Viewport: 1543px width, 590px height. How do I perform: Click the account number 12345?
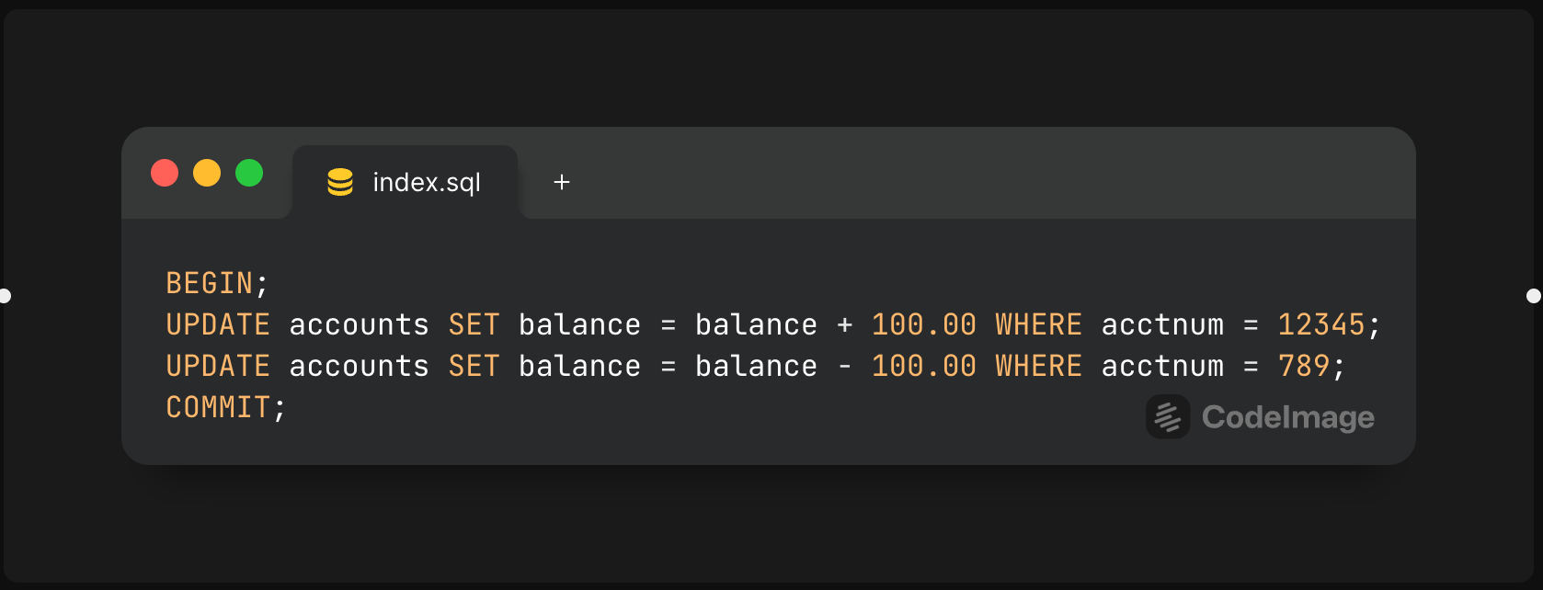pyautogui.click(x=1320, y=324)
